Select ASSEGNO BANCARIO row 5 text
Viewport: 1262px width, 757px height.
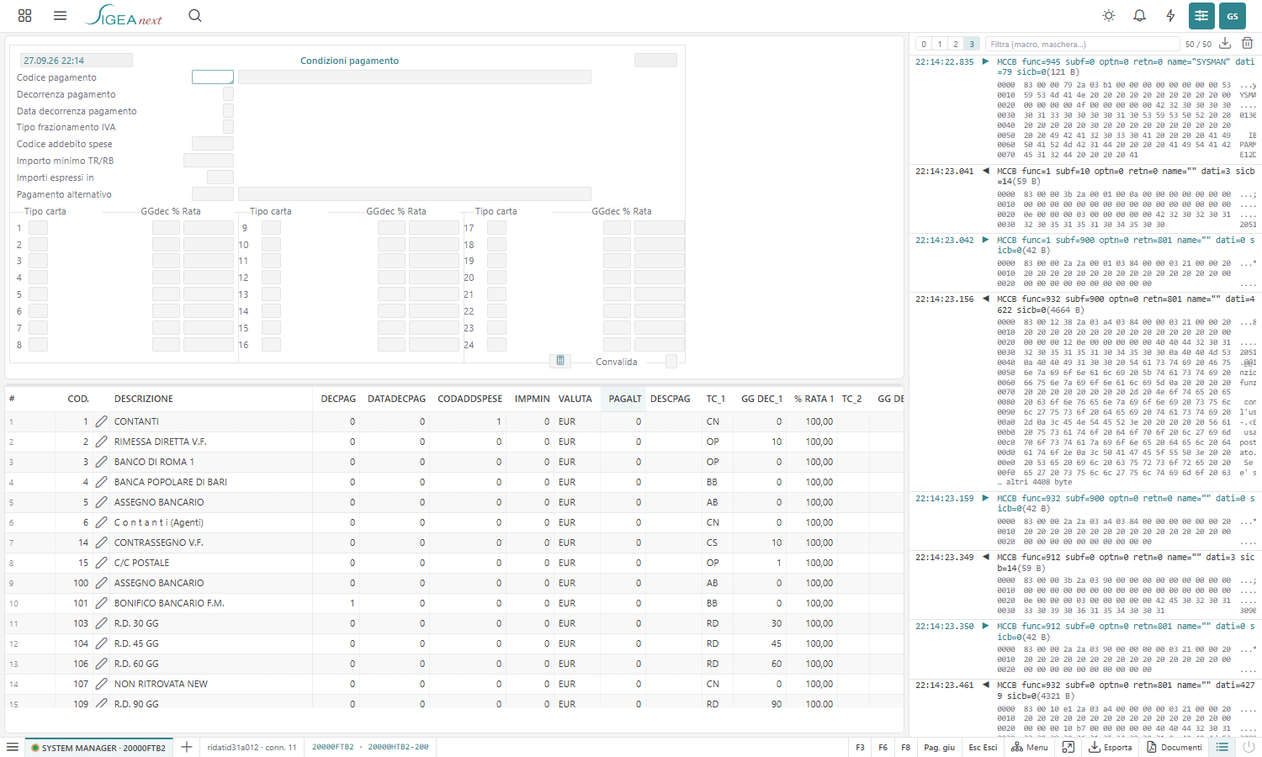[x=159, y=502]
